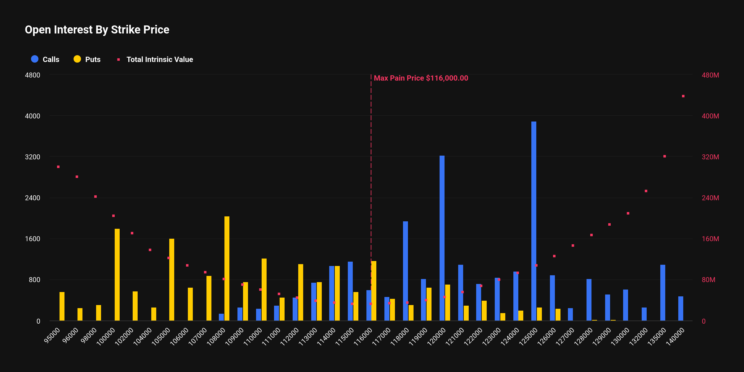Click the intrinsic value marker at 95000
Viewport: 744px width, 372px height.
click(x=58, y=167)
